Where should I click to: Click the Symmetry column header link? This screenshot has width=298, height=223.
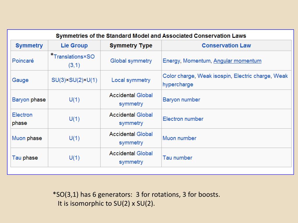[29, 46]
